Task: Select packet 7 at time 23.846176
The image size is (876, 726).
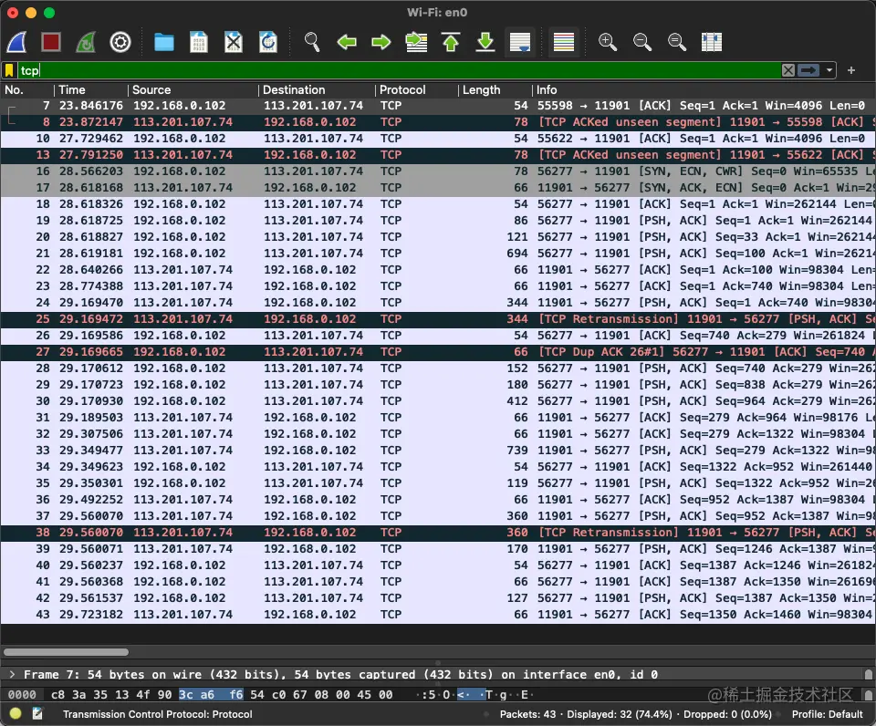Action: tap(438, 106)
